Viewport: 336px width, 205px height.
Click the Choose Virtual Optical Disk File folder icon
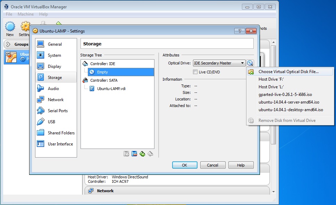tap(251, 72)
